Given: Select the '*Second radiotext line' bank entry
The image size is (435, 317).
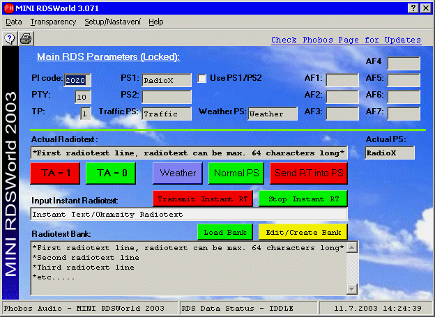Looking at the screenshot, I should pyautogui.click(x=86, y=258).
